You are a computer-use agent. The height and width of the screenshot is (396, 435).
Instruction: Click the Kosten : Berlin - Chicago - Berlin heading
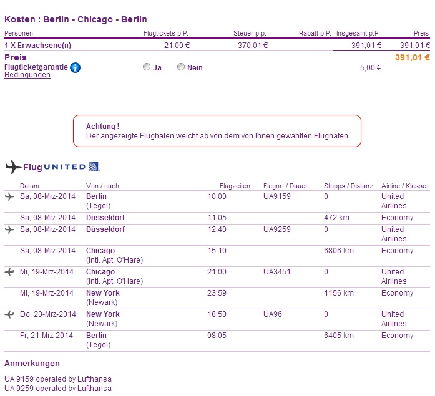click(76, 20)
